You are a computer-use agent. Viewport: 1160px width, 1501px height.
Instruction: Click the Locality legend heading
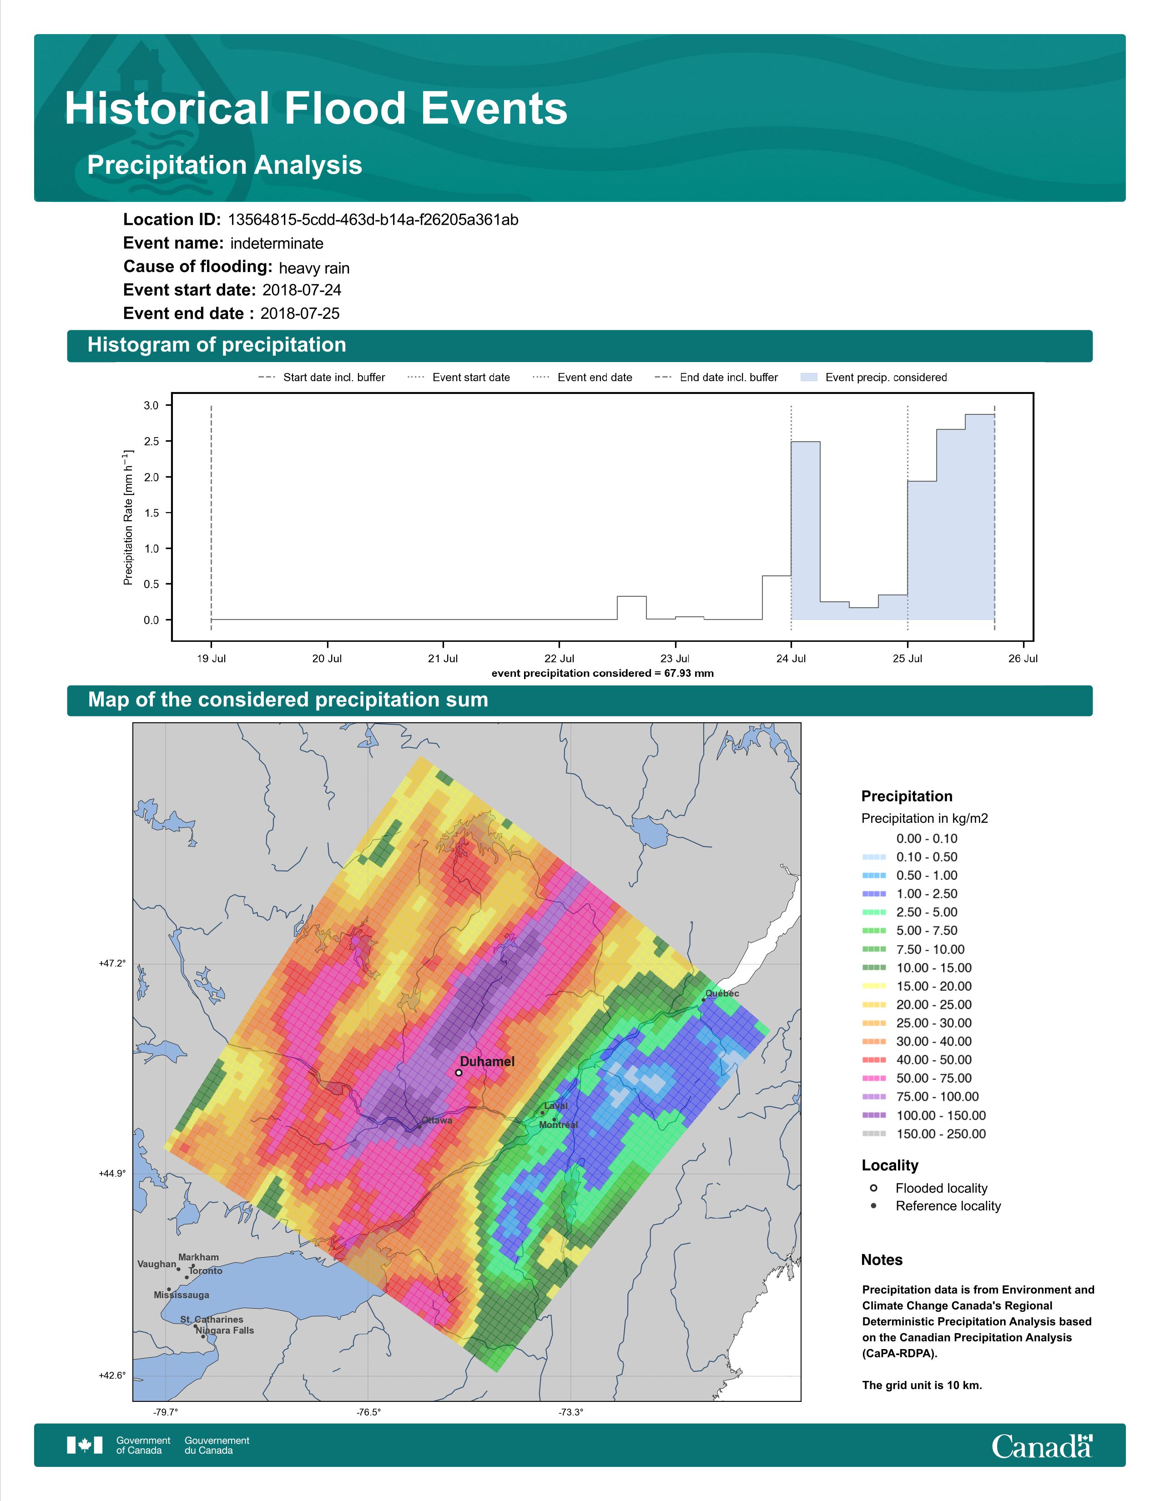(890, 1166)
